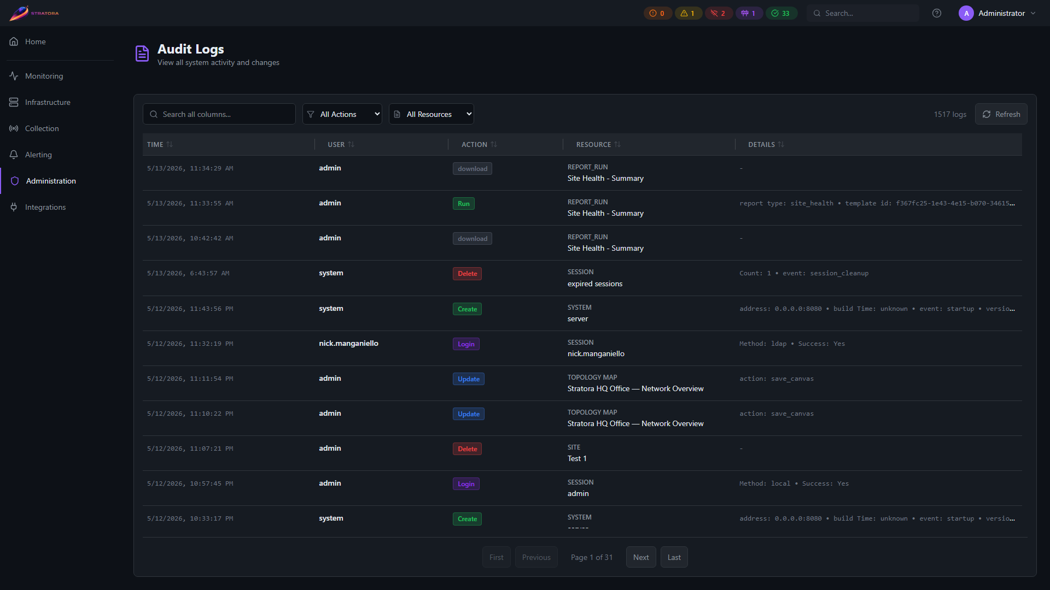Screen dimensions: 1050x590
Task: Expand the Administrator account menu chevron
Action: (x=1033, y=13)
